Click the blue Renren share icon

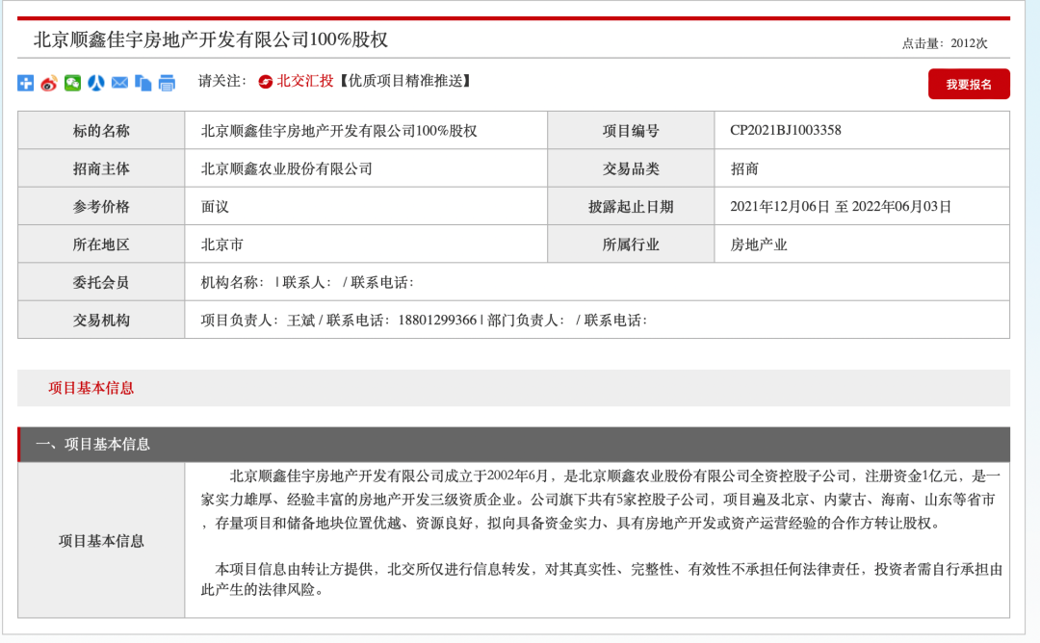tap(96, 83)
